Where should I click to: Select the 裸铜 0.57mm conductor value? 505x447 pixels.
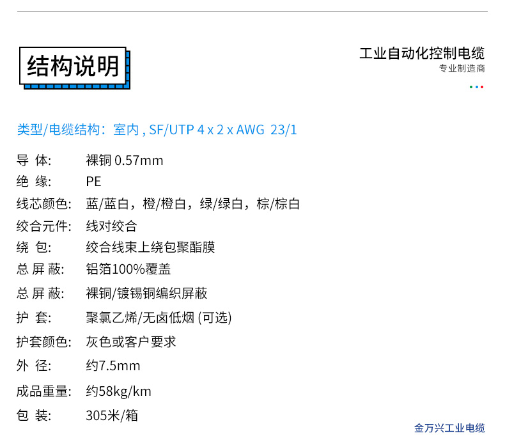(x=125, y=160)
